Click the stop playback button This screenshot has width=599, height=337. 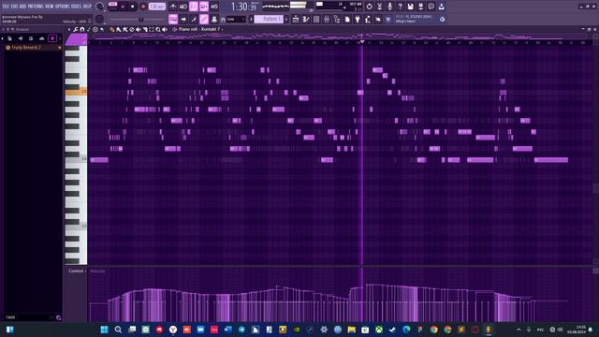click(133, 7)
